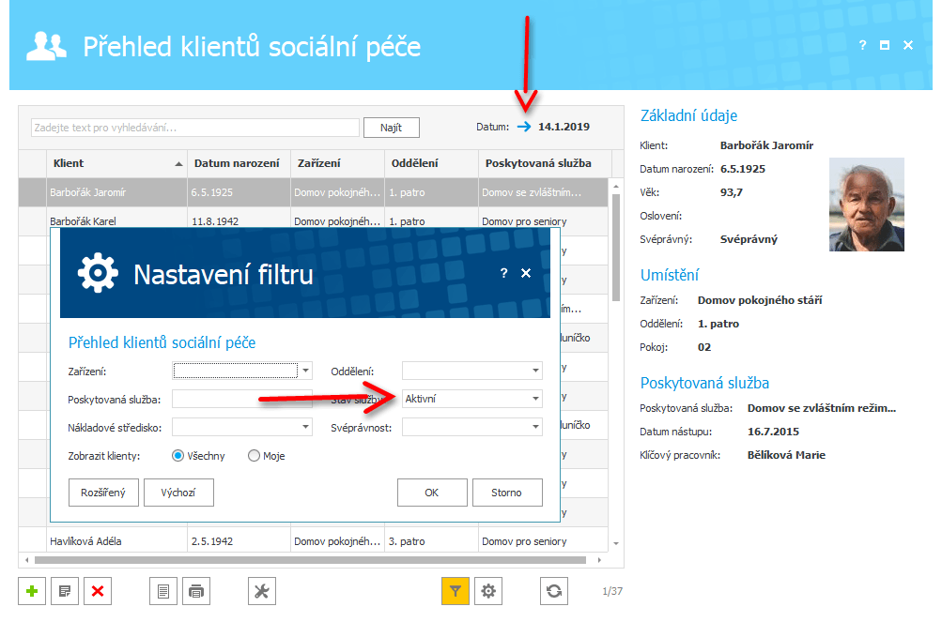The height and width of the screenshot is (622, 942).
Task: Click the Poskytovaná služba filter field
Action: click(x=241, y=399)
